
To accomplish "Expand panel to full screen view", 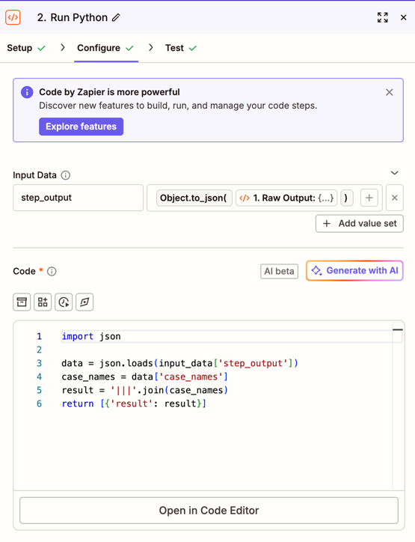I will click(383, 17).
